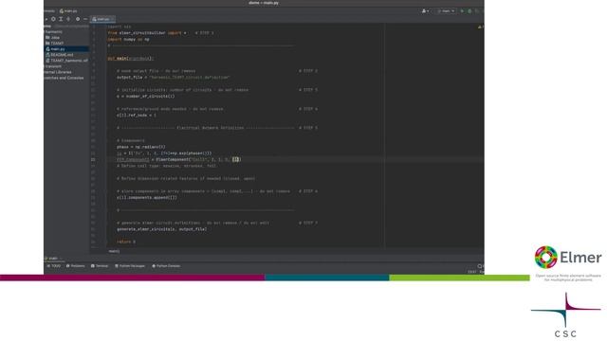607x341 pixels.
Task: Click the main run tab at bottom
Action: (x=52, y=259)
